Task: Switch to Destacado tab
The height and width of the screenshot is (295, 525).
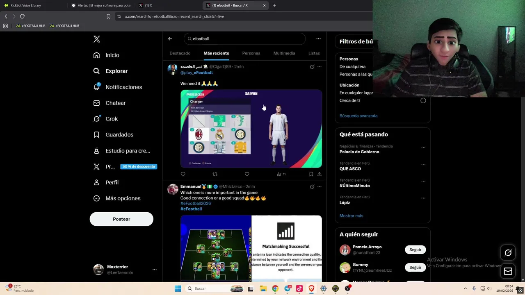Action: click(x=180, y=53)
